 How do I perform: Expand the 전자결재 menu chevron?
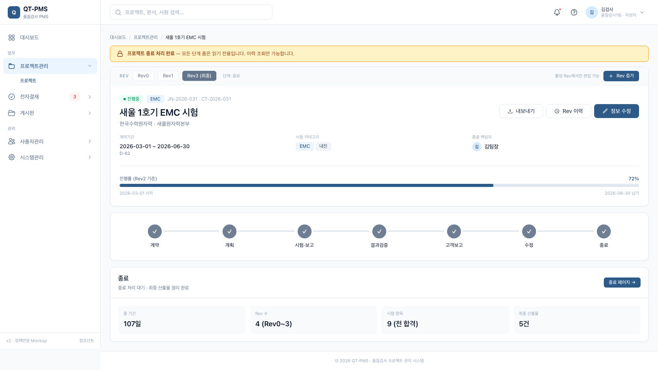pos(90,97)
